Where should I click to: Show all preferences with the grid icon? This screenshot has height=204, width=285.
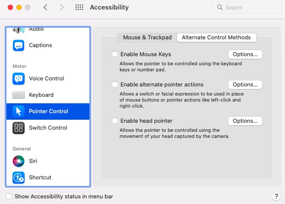[79, 7]
